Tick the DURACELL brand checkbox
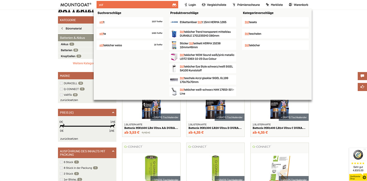The height and width of the screenshot is (181, 367). [x=61, y=83]
